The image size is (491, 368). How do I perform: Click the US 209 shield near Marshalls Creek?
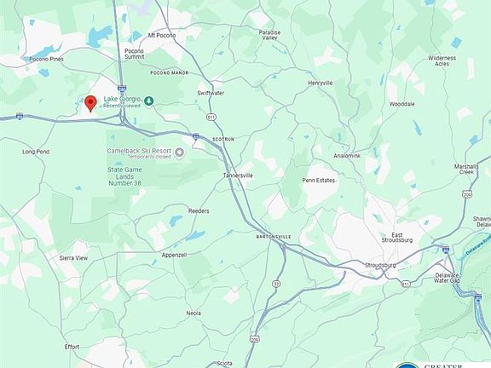coord(468,193)
